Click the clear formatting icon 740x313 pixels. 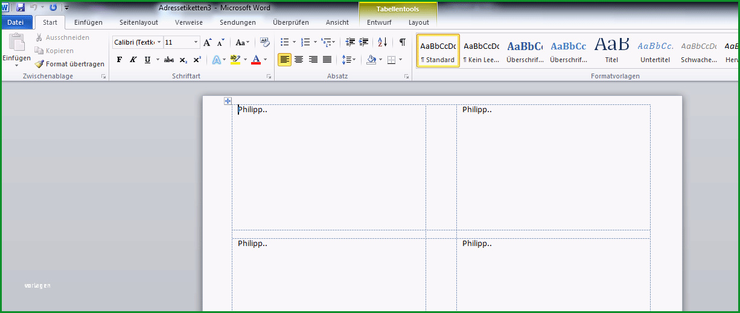point(264,42)
